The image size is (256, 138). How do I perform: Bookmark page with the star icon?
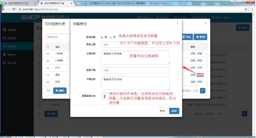pyautogui.click(x=246, y=9)
